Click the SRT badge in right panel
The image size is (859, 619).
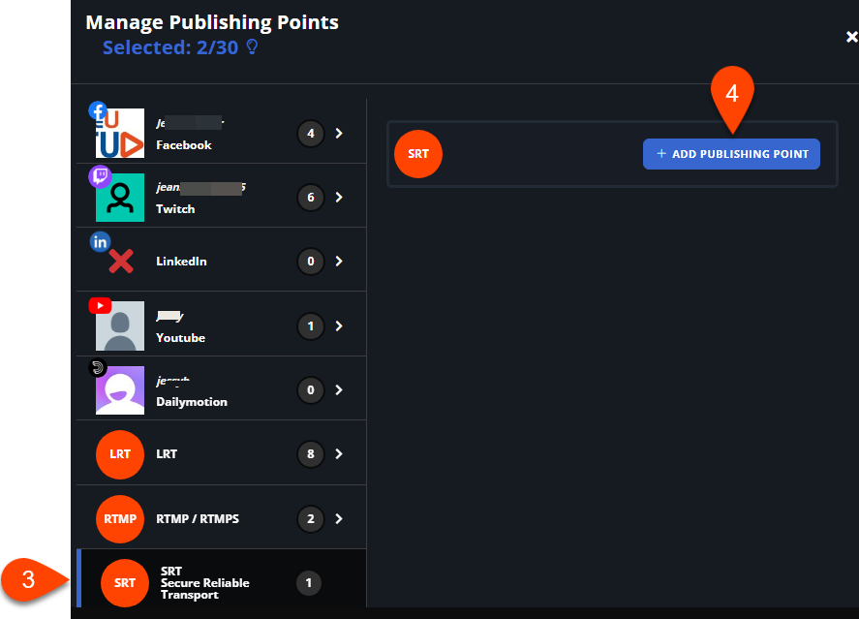click(x=418, y=154)
